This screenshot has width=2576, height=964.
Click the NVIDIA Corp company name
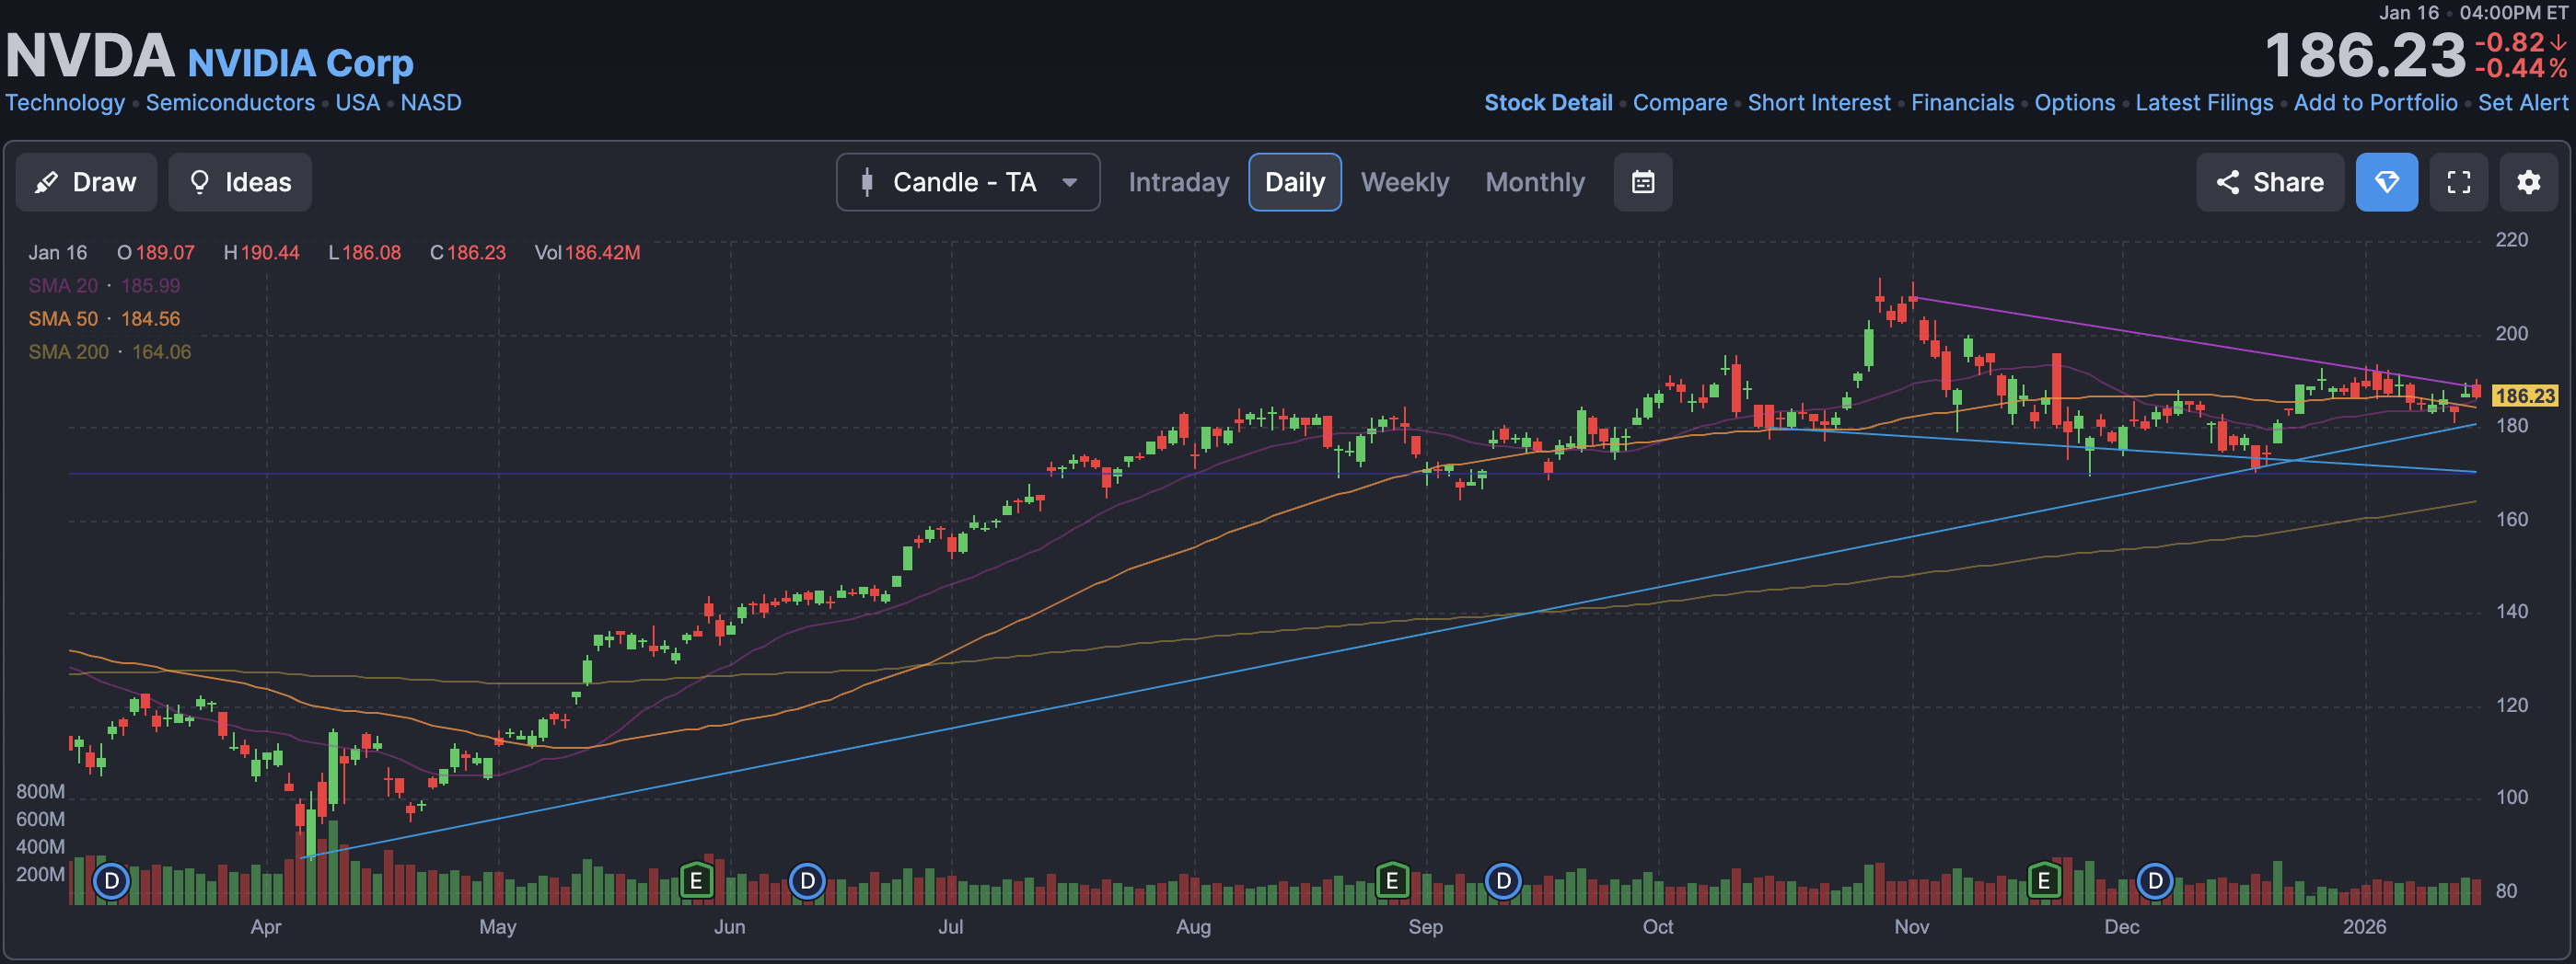(300, 63)
